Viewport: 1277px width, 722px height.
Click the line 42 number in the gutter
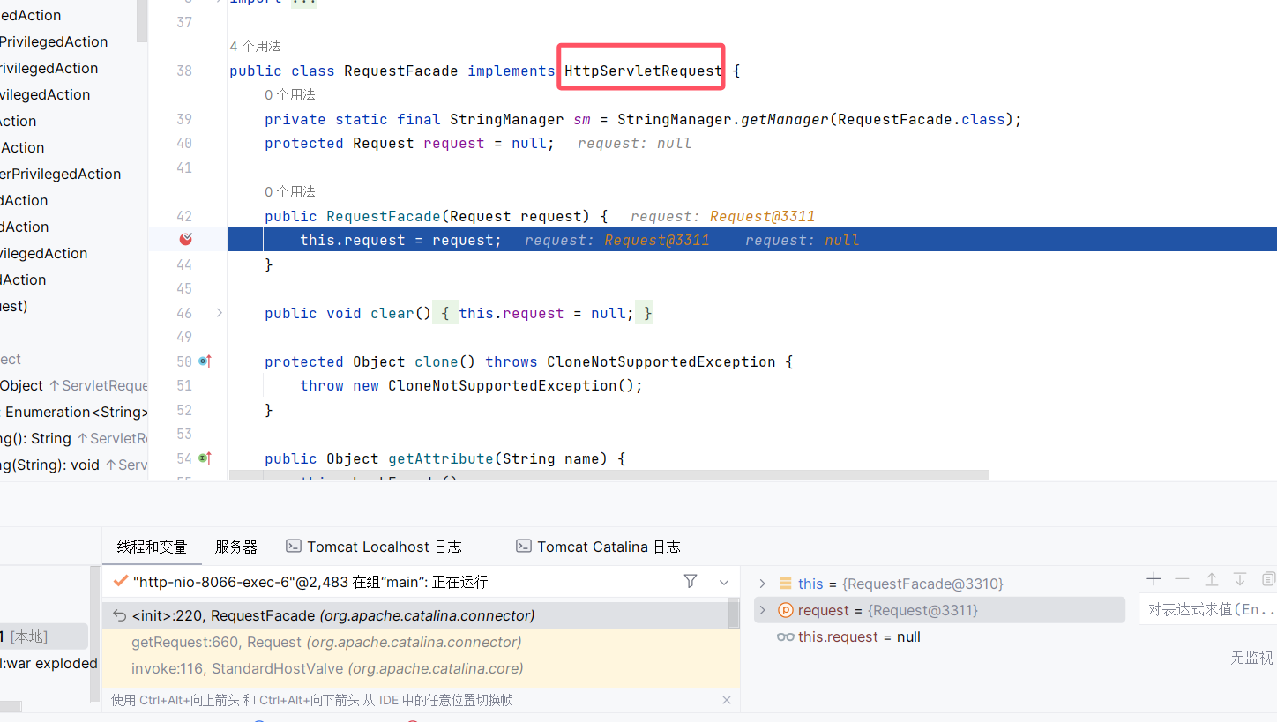(x=184, y=216)
